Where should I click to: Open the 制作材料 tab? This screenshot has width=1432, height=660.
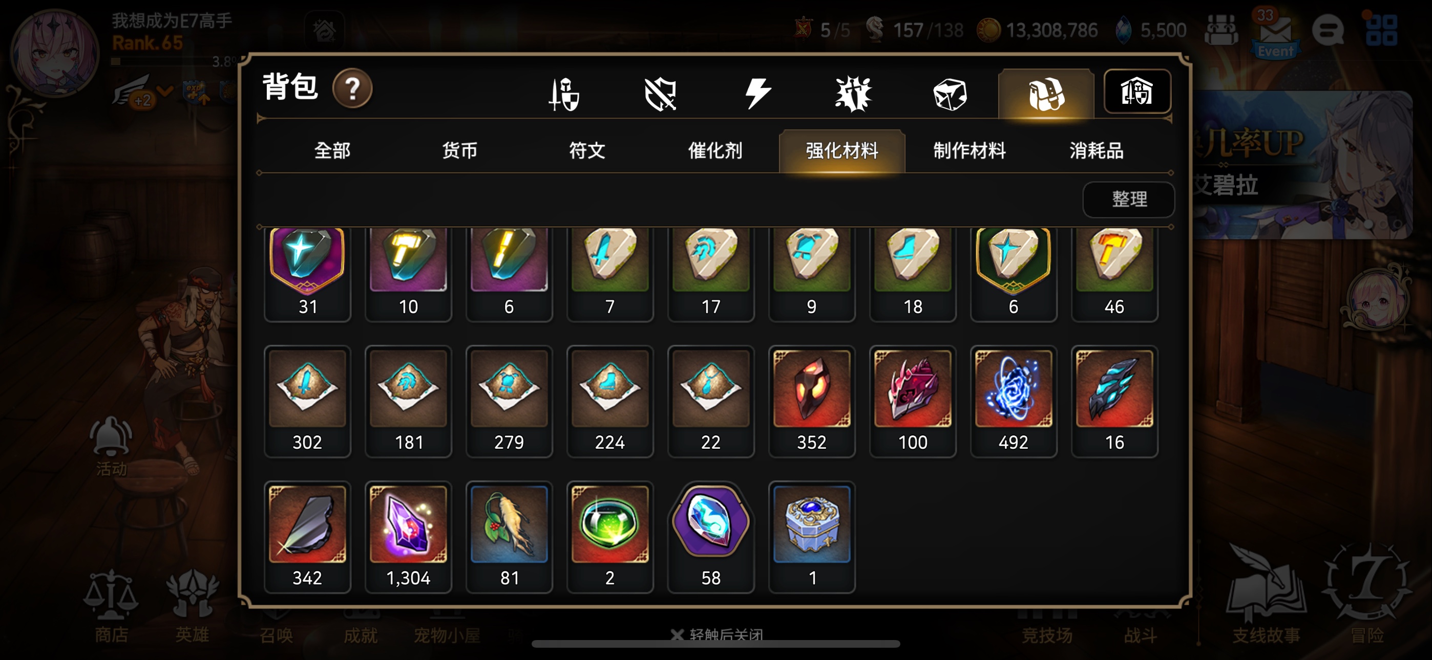[969, 150]
